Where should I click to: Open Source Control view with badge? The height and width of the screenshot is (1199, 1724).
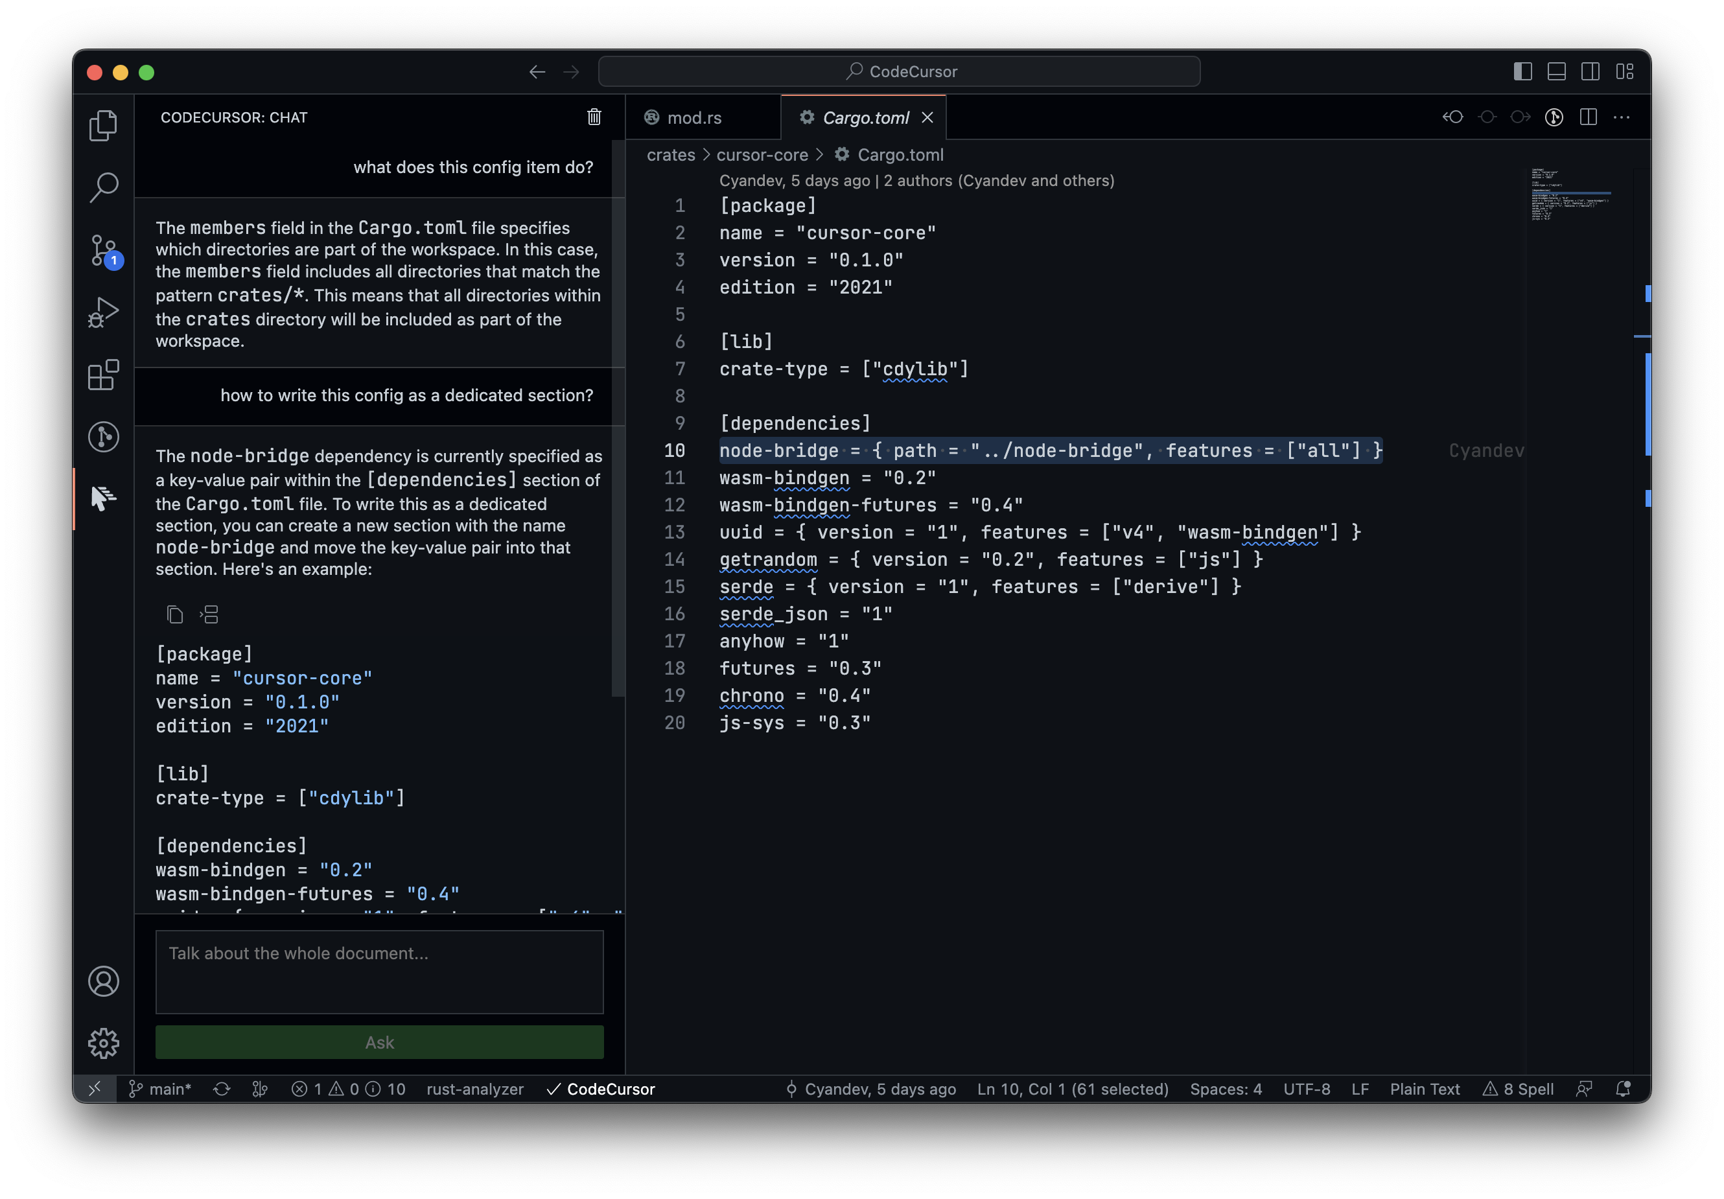tap(103, 250)
